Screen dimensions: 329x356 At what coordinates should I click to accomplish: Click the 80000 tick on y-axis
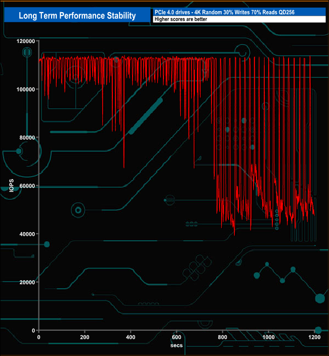(25, 138)
